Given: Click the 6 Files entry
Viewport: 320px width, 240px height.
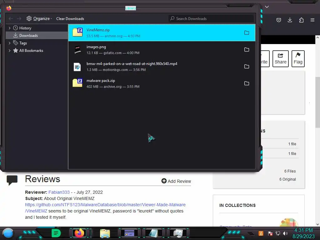Looking at the screenshot, I should (290, 171).
